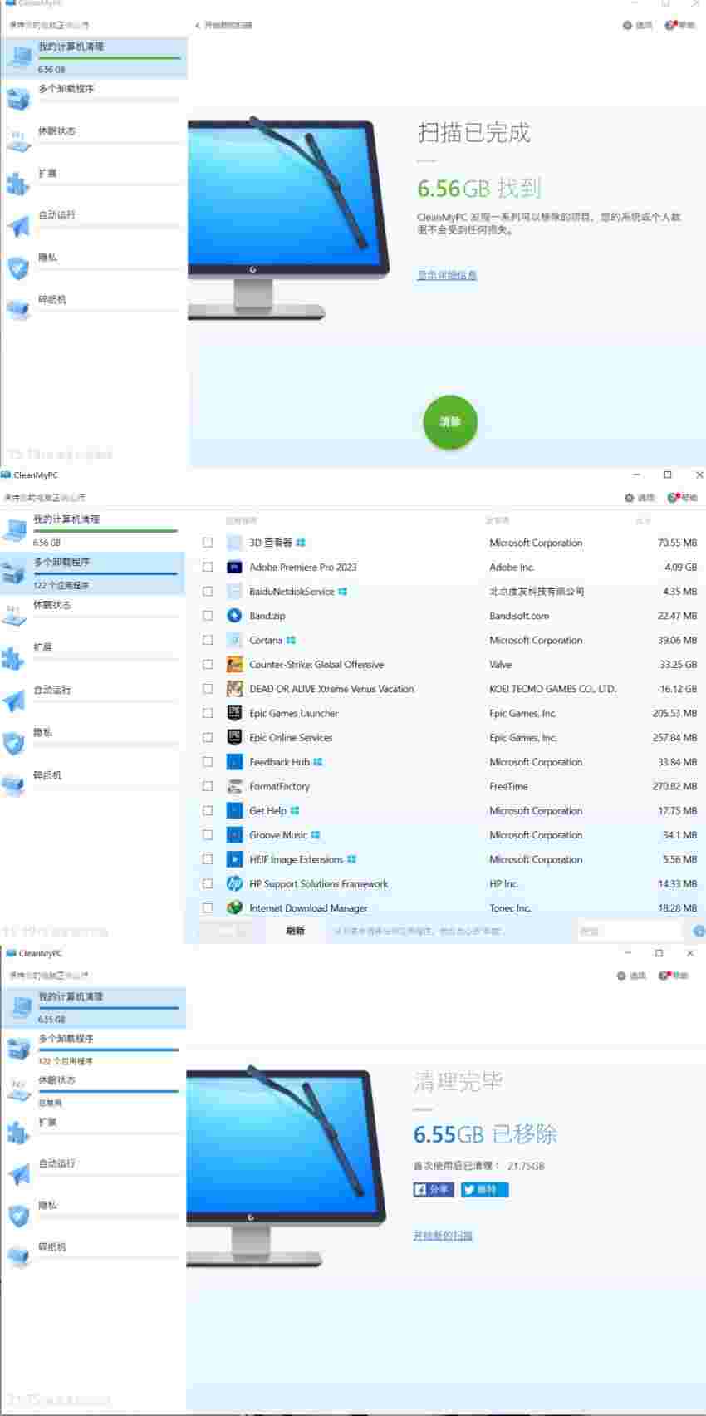Click the Valve publisher cell
The height and width of the screenshot is (1416, 706).
click(501, 665)
